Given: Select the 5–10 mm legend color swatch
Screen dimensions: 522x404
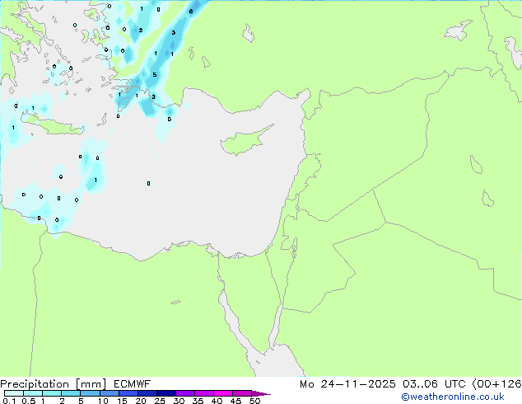Looking at the screenshot, I should coord(90,393).
